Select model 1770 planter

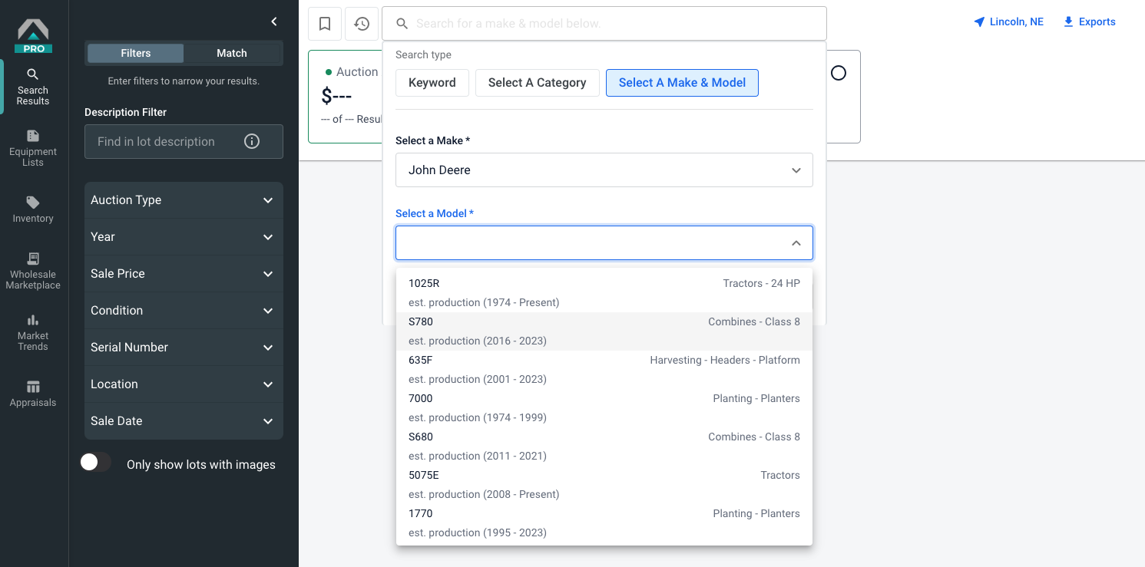(604, 523)
